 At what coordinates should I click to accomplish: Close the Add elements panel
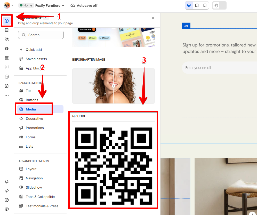153,18
